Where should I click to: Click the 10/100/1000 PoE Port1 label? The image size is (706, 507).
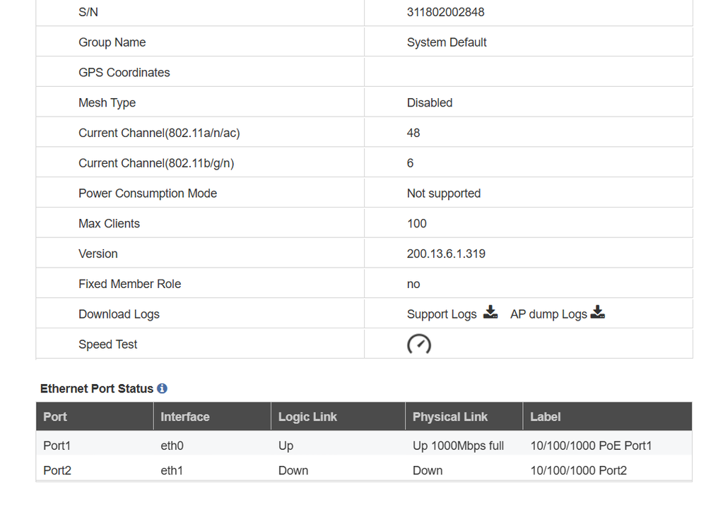591,446
